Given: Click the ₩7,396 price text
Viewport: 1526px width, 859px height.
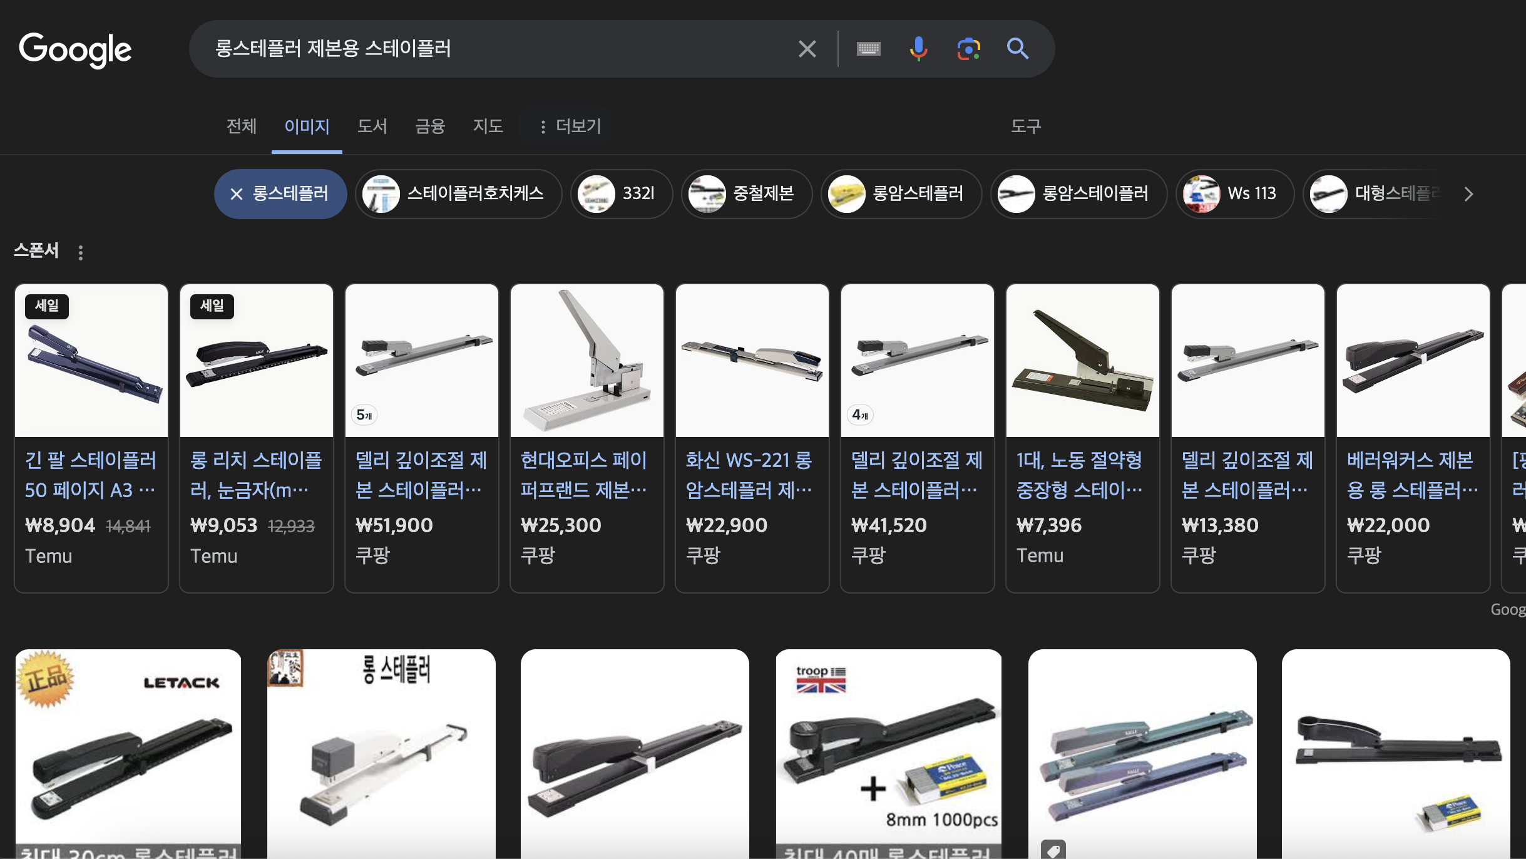Looking at the screenshot, I should pyautogui.click(x=1049, y=525).
